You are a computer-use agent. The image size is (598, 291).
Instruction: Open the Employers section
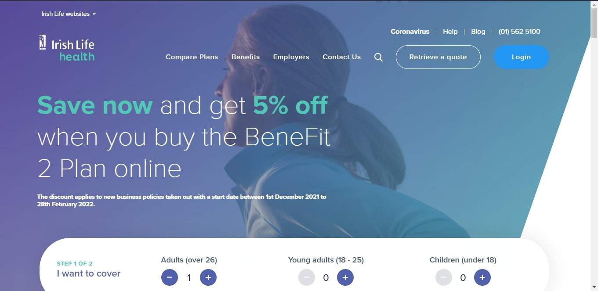pyautogui.click(x=291, y=57)
